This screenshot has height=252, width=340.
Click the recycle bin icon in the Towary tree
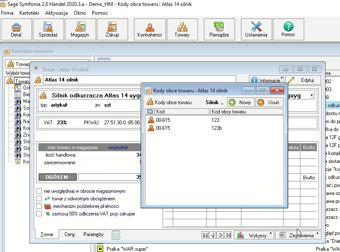pyautogui.click(x=18, y=161)
